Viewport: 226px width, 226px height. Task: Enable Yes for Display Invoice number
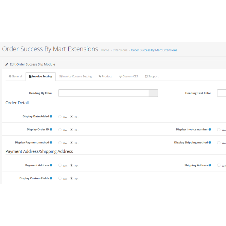[x=219, y=130]
